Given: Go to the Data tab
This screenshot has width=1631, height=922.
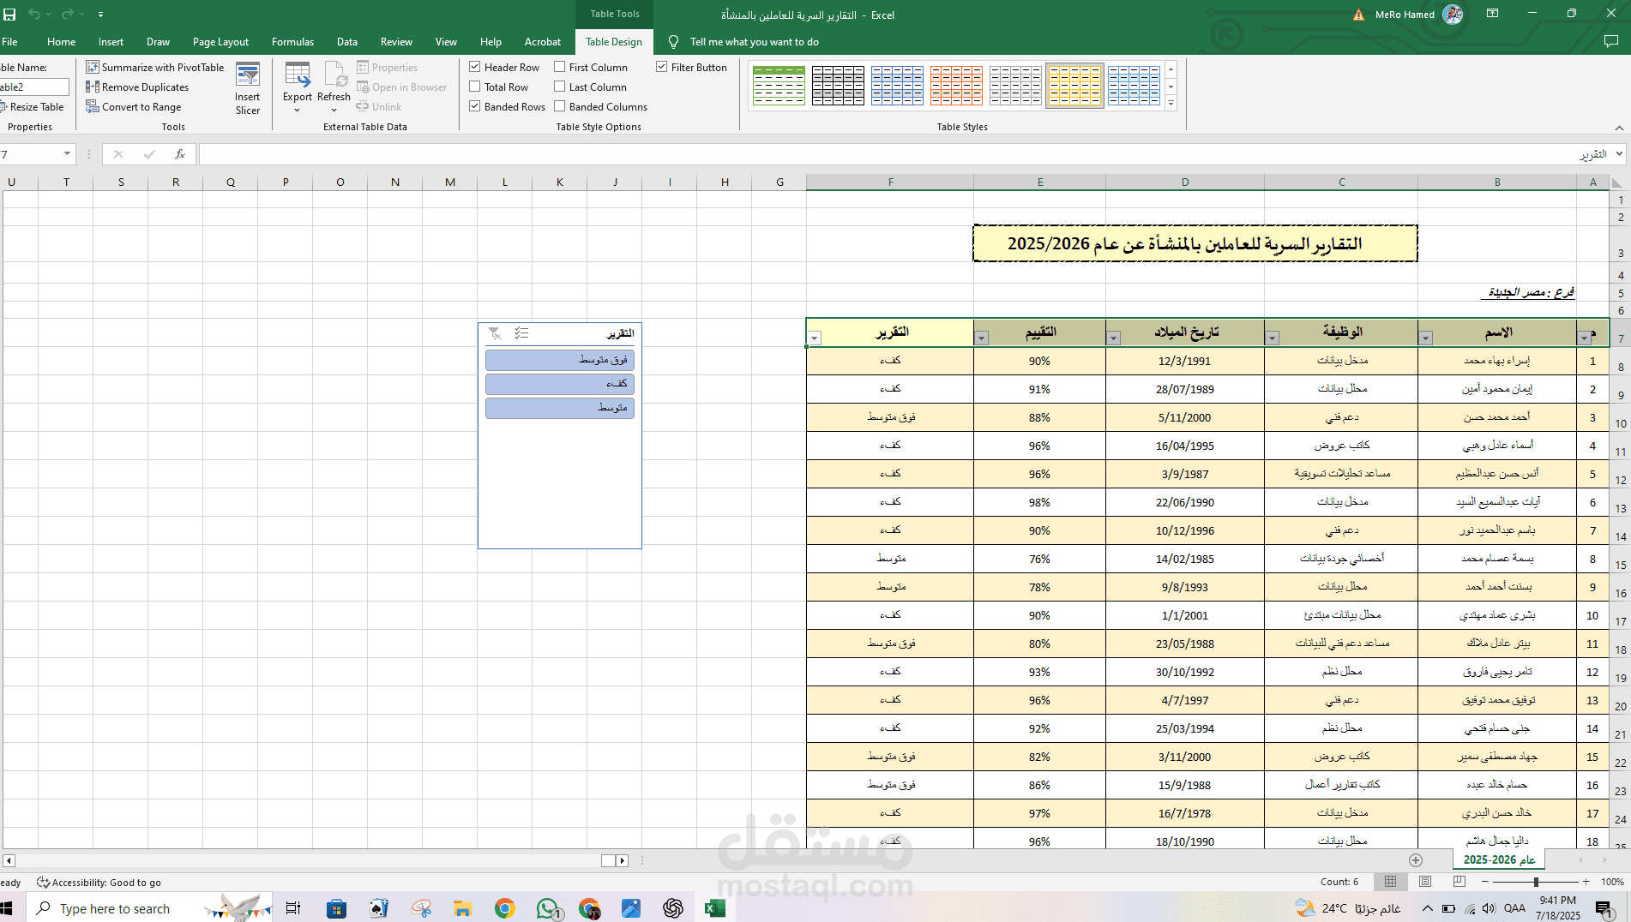Looking at the screenshot, I should [346, 41].
